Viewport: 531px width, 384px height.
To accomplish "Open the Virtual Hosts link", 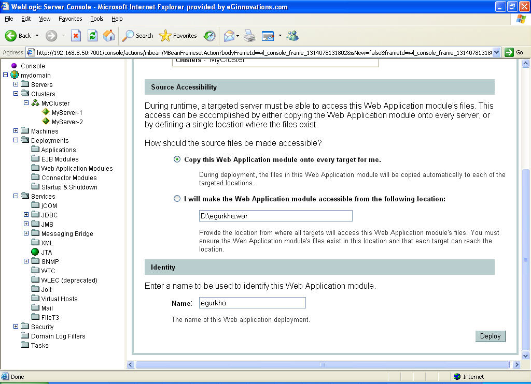I will click(x=59, y=299).
